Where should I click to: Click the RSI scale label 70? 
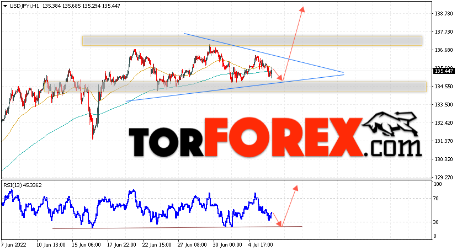[x=436, y=198]
